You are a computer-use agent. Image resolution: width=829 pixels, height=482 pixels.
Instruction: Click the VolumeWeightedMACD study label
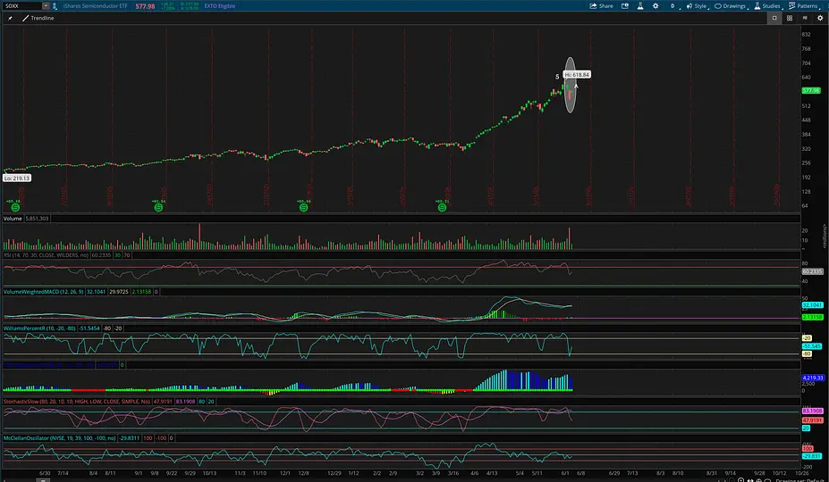pos(44,291)
